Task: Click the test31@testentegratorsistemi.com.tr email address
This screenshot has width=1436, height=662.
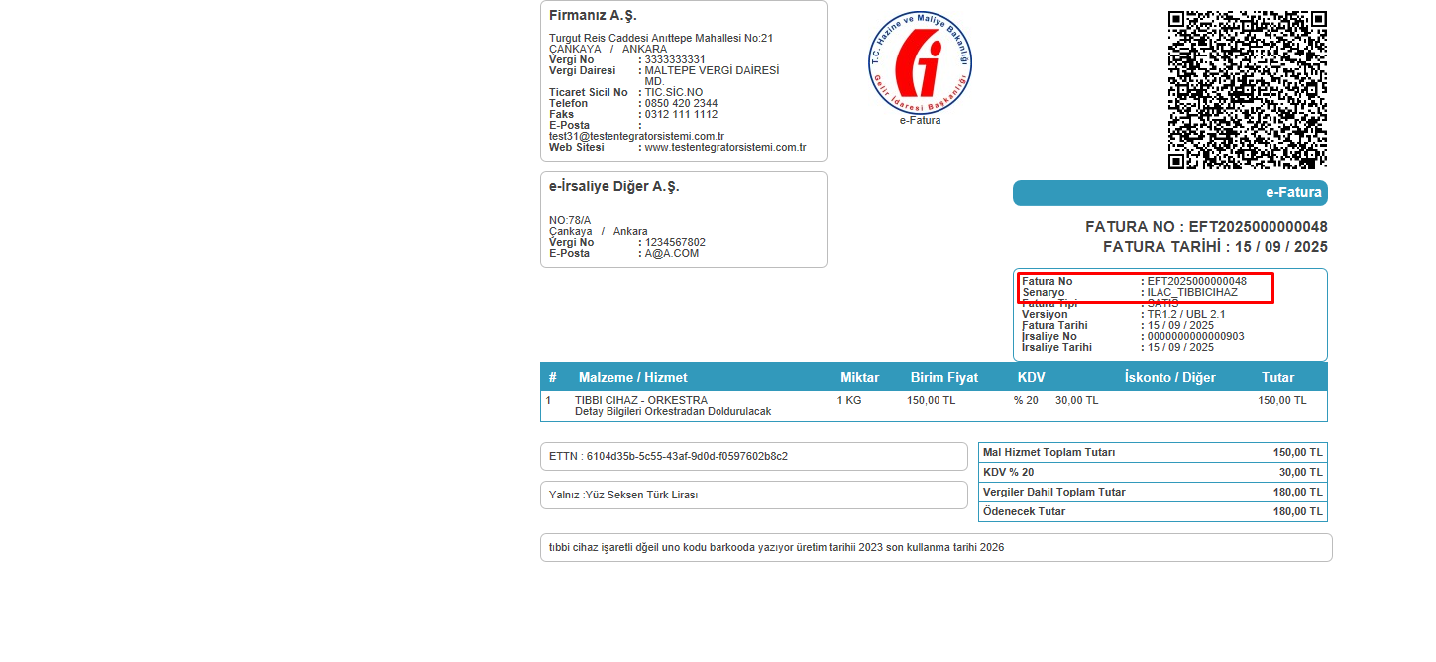Action: coord(636,137)
